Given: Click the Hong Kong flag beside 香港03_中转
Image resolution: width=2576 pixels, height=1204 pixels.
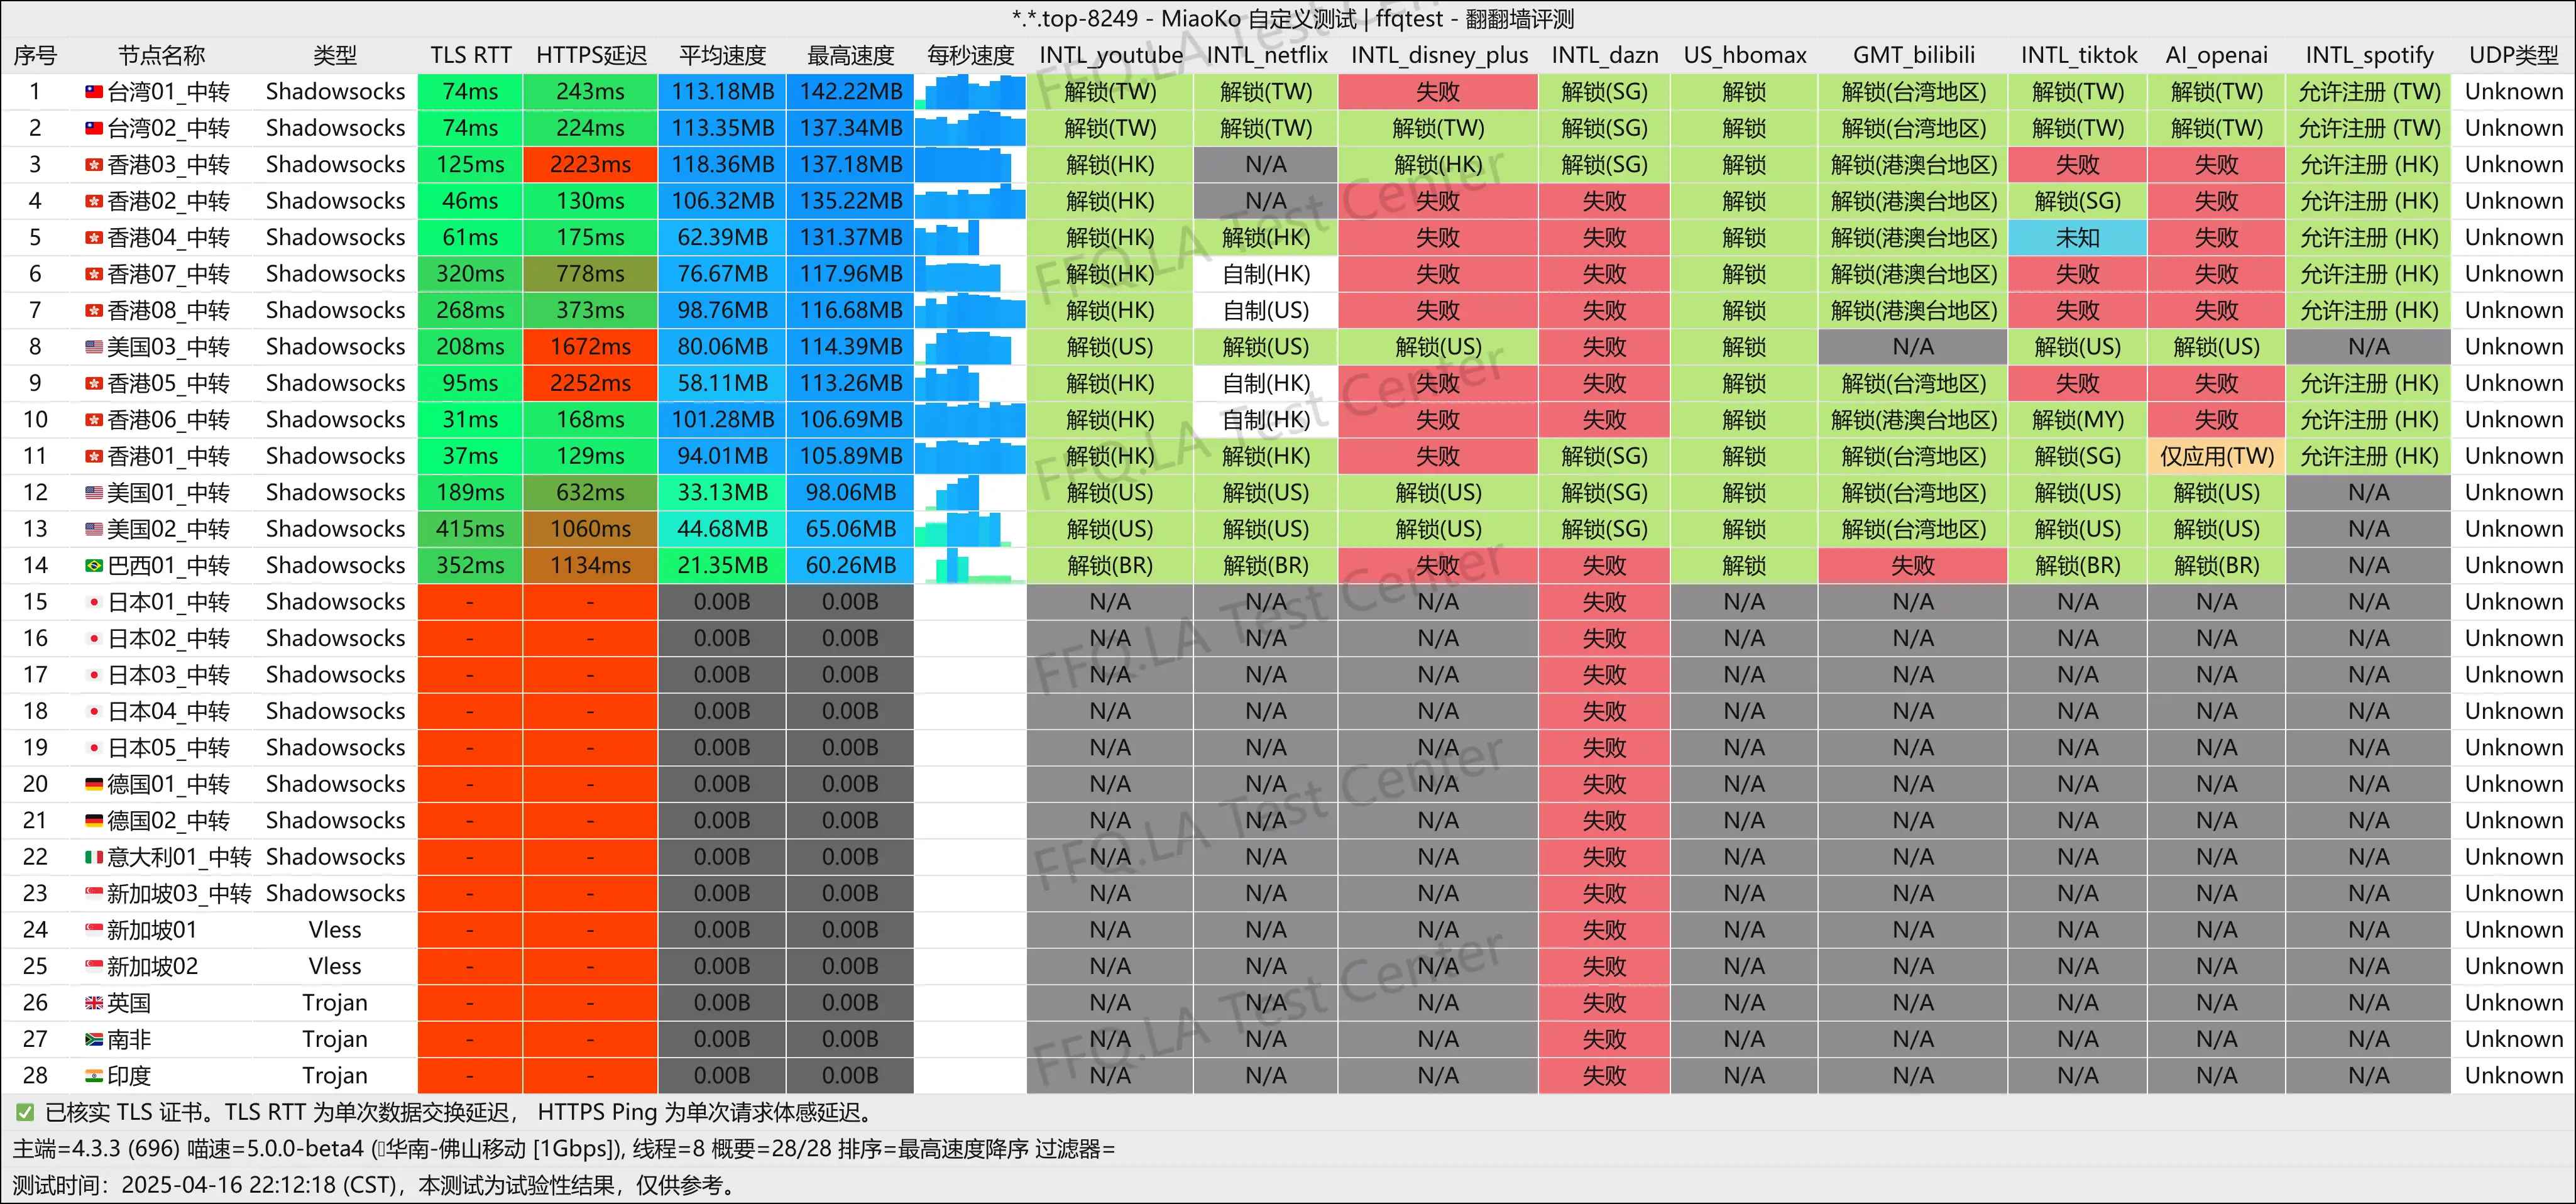Looking at the screenshot, I should [93, 165].
